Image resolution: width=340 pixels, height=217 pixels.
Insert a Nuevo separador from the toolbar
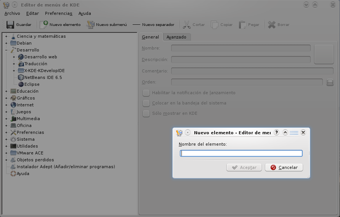[x=153, y=25]
